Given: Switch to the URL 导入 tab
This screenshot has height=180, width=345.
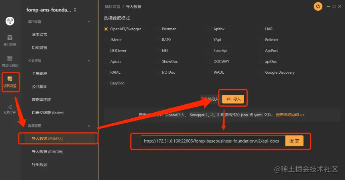Looking at the screenshot, I should (233, 99).
